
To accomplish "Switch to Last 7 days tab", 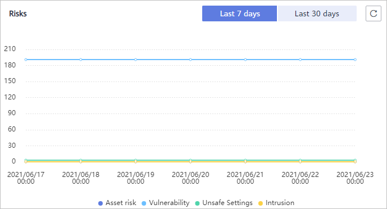I will click(239, 13).
